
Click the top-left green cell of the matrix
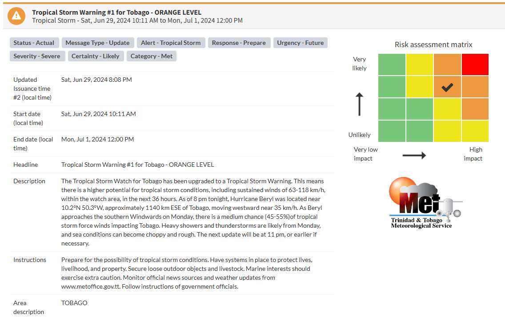click(x=392, y=64)
